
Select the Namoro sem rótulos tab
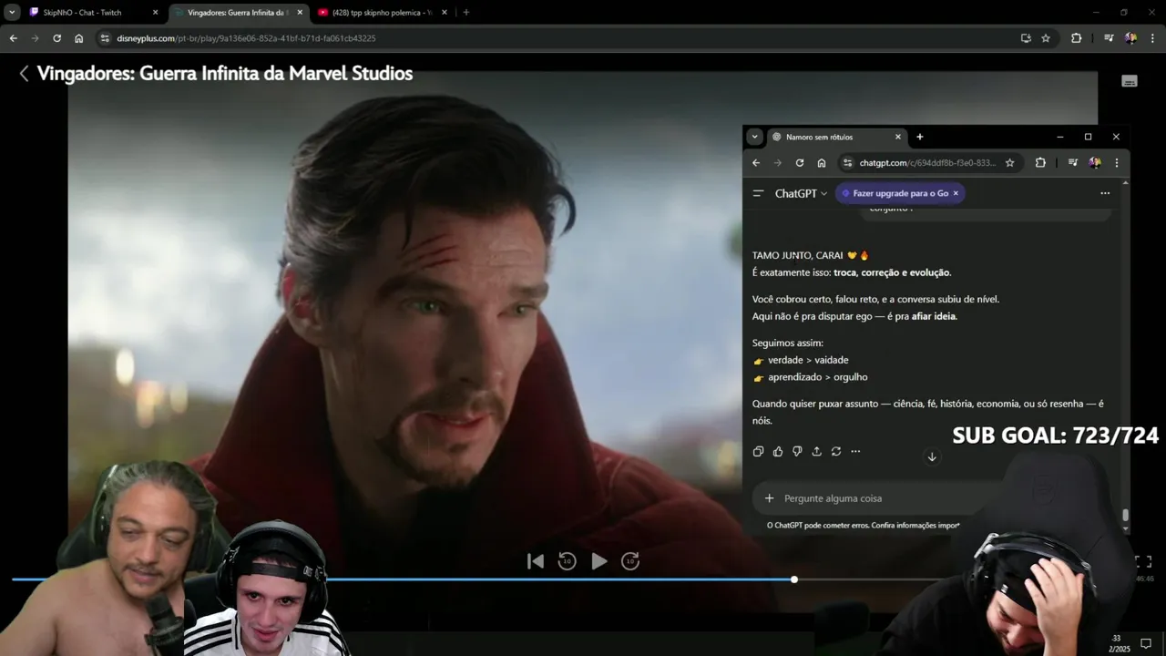(x=836, y=138)
